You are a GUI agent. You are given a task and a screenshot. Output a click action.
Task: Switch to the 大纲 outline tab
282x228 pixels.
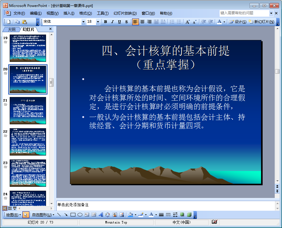click(x=12, y=29)
